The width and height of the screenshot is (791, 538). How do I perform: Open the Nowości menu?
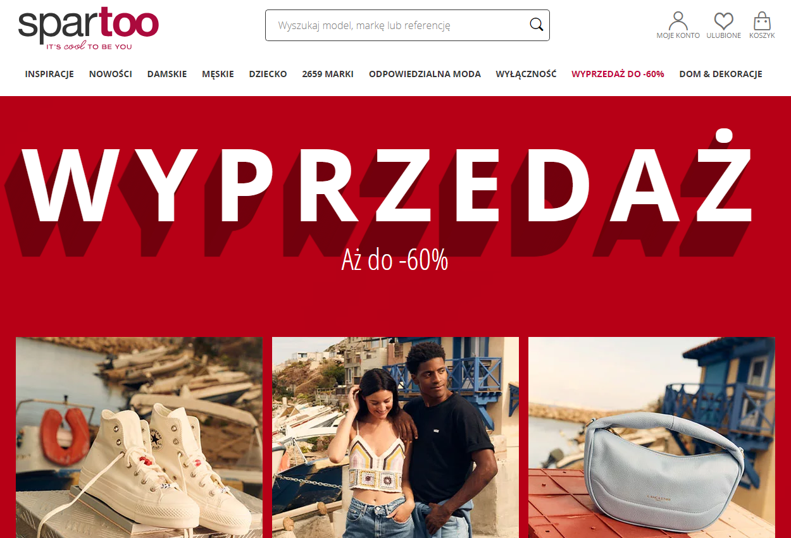[x=110, y=74]
